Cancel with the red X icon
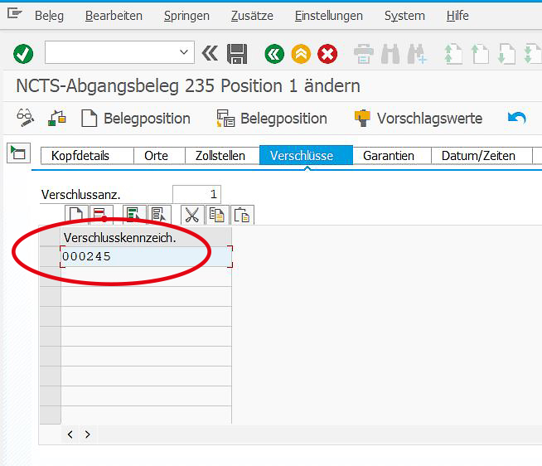 click(x=328, y=55)
